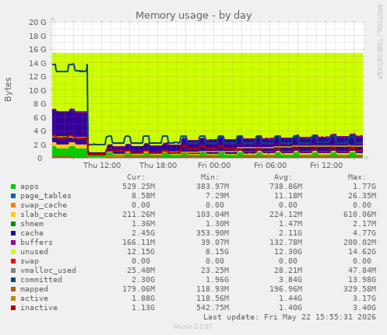Screen dimensions: 387x335
Task: Click active current value 1.88G
Action: tap(143, 298)
